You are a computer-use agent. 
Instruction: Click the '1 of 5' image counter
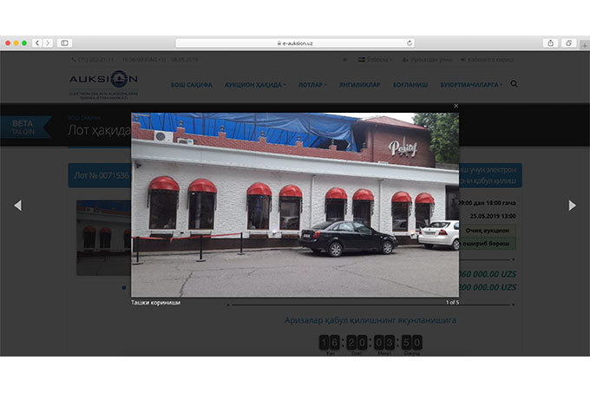(452, 303)
